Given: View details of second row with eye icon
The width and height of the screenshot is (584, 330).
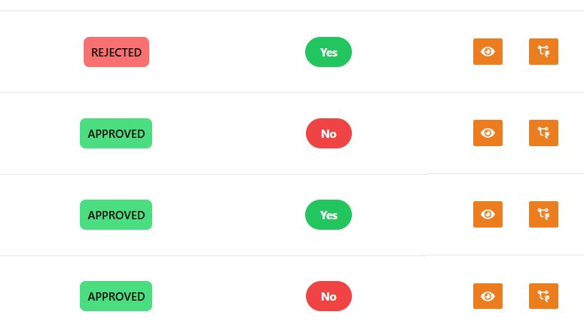Looking at the screenshot, I should [488, 133].
